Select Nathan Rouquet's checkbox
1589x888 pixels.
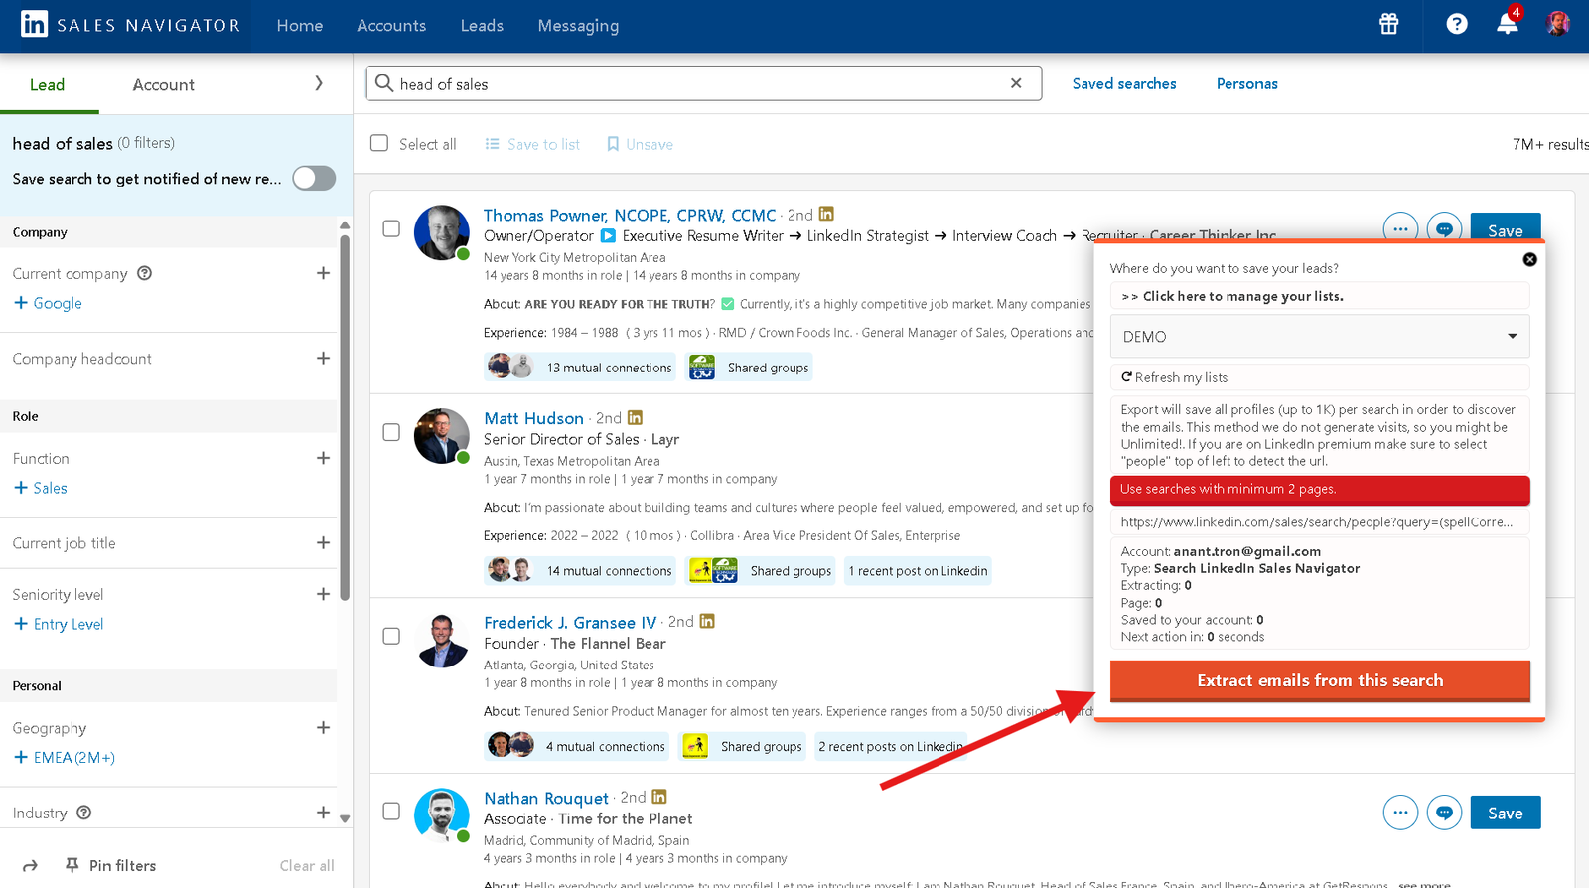point(391,812)
